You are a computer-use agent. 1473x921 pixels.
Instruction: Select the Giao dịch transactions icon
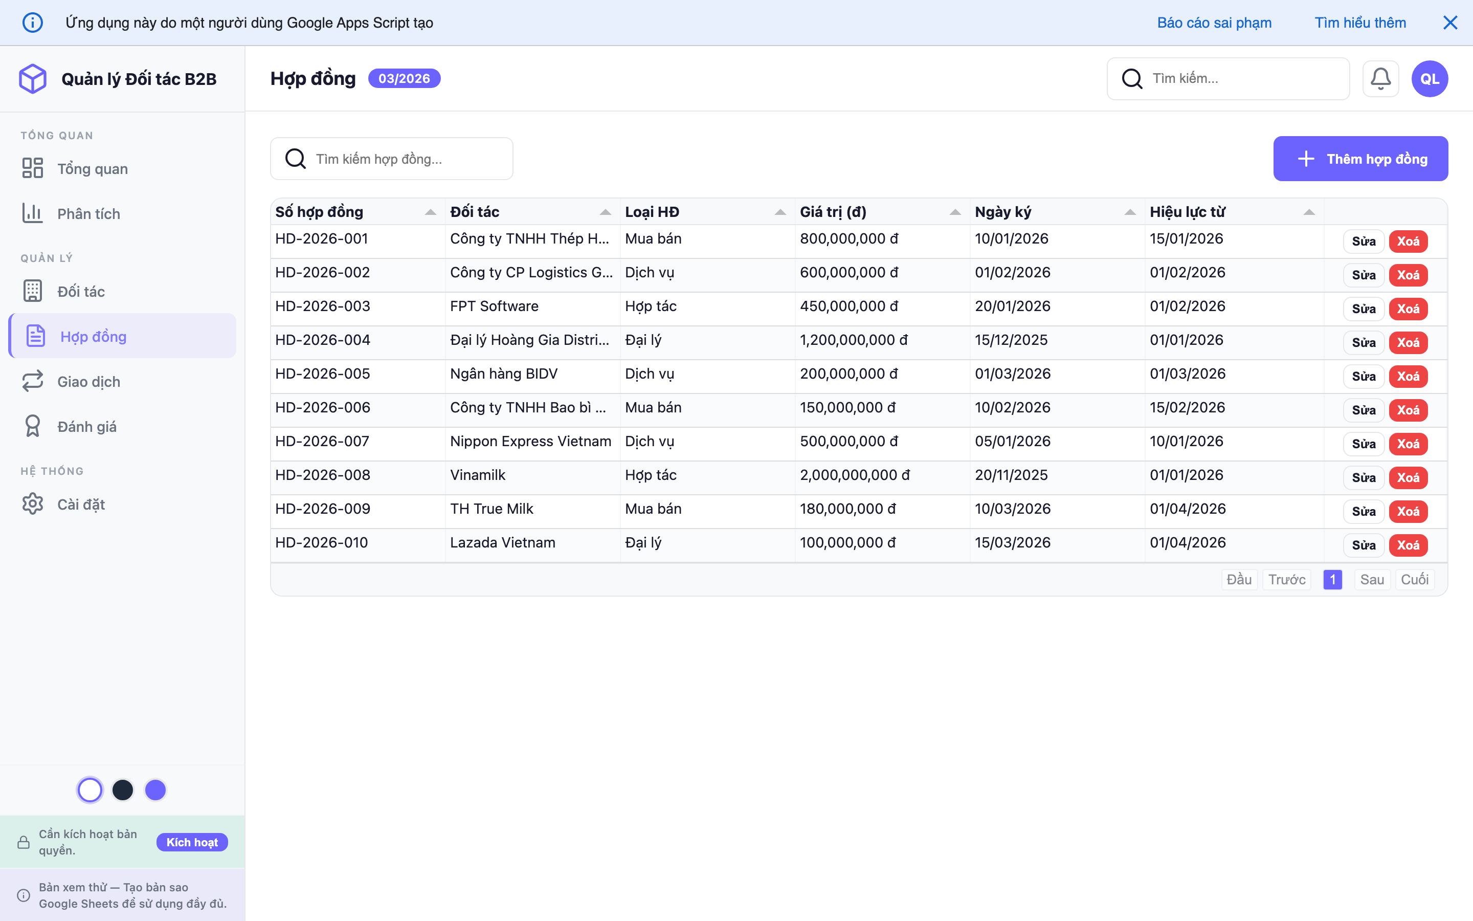33,381
